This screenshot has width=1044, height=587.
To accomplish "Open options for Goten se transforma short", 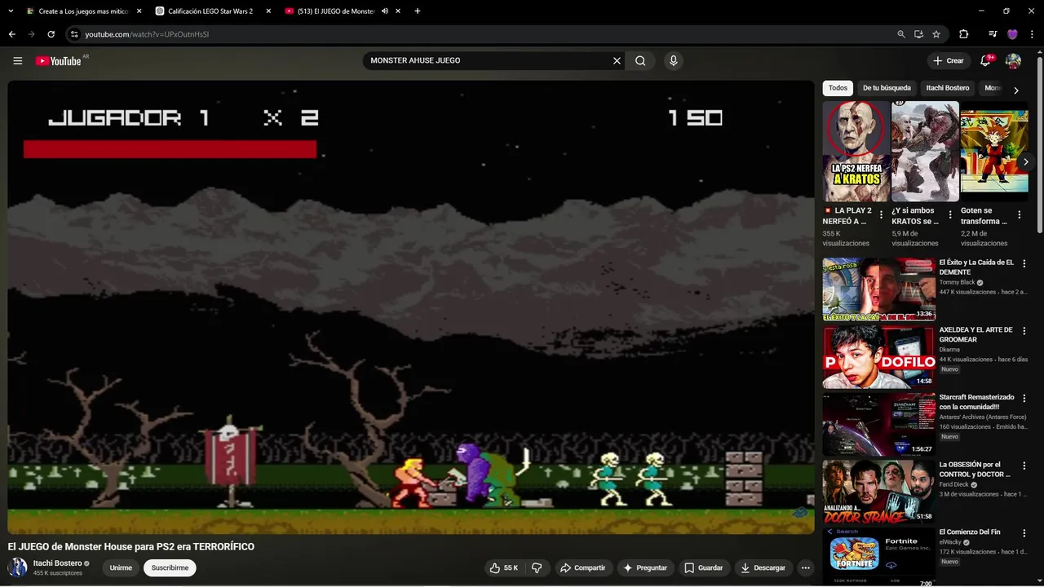I will click(x=1019, y=215).
